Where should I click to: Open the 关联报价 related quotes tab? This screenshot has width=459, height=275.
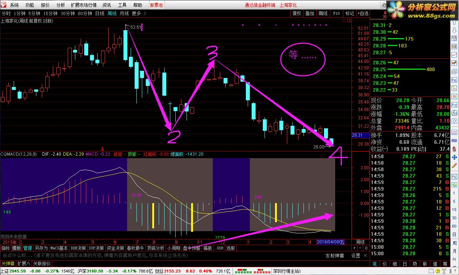click(x=42, y=263)
